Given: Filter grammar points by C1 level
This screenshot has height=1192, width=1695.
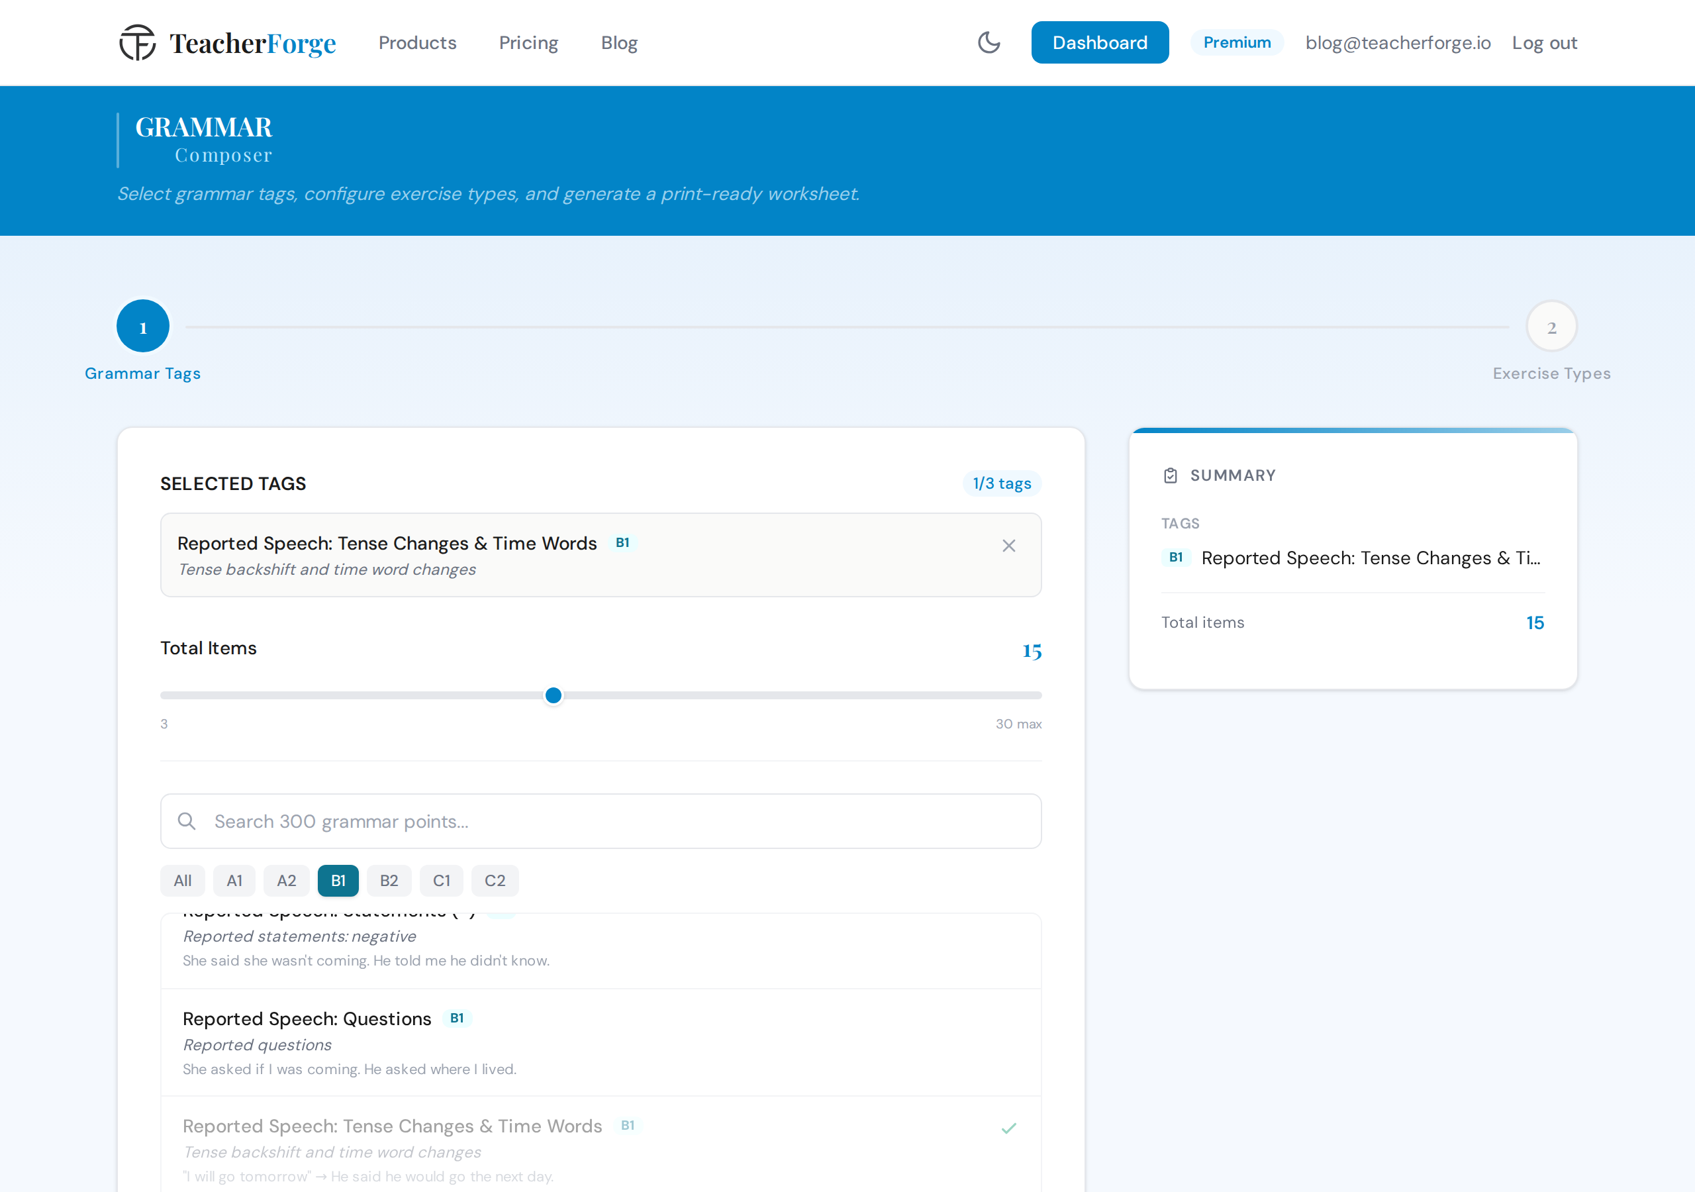Looking at the screenshot, I should click(442, 880).
